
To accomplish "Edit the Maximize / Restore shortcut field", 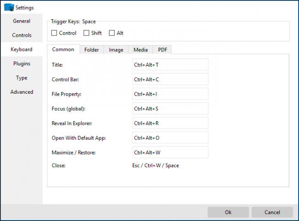I will [x=170, y=152].
